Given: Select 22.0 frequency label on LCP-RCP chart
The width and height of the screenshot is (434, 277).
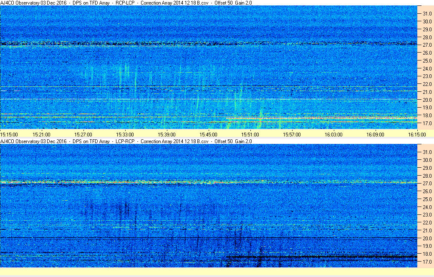Looking at the screenshot, I should click(427, 222).
